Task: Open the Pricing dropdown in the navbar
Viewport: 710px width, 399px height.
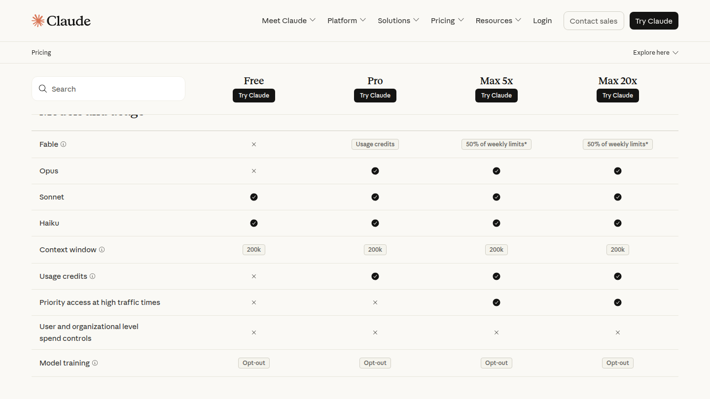Action: 448,21
